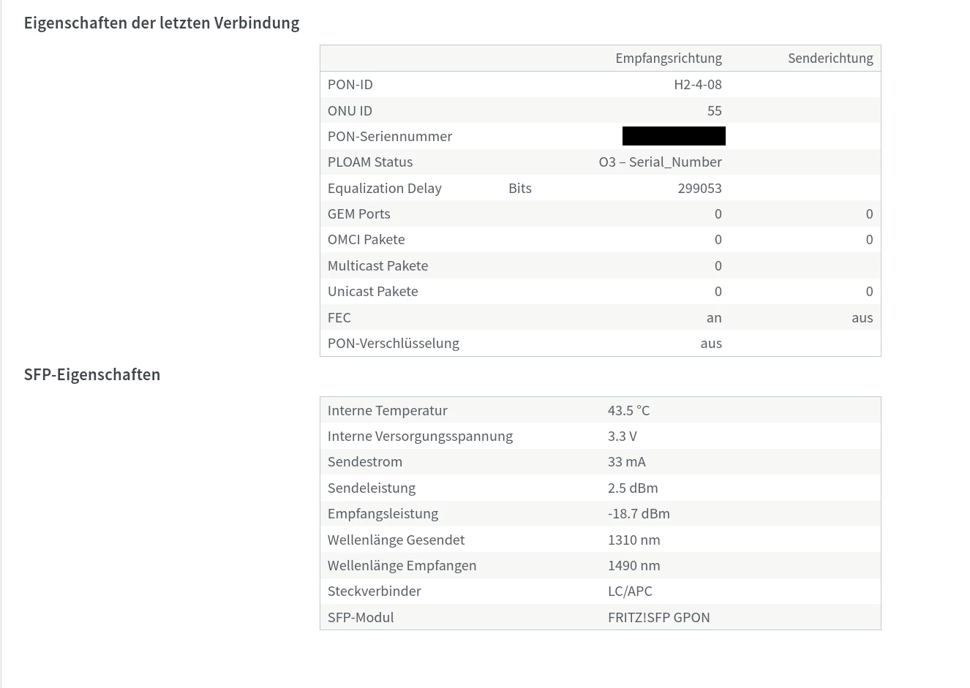970x688 pixels.
Task: Click the Interne Temperatur value 43.5 °C
Action: [x=628, y=411]
